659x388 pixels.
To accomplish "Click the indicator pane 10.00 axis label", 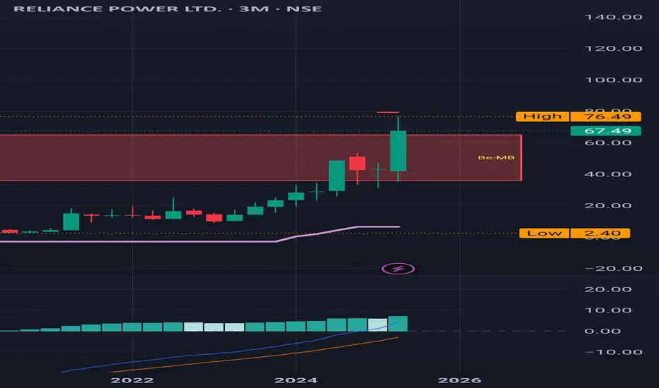I will (x=608, y=310).
